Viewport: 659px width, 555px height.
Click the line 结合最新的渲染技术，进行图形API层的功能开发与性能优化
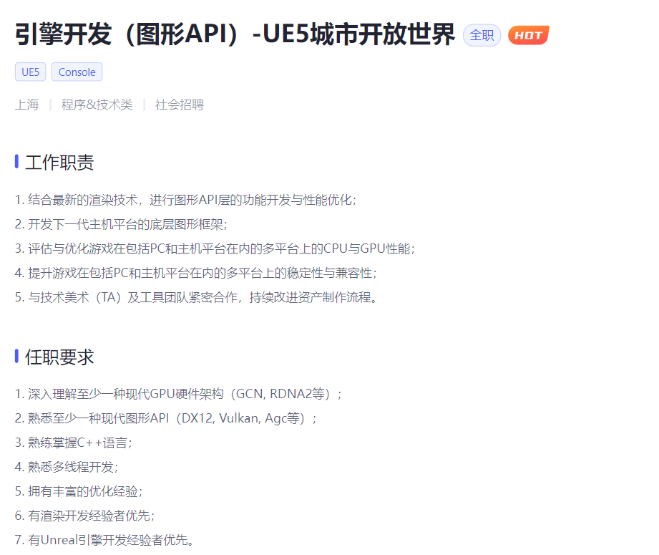pyautogui.click(x=186, y=200)
